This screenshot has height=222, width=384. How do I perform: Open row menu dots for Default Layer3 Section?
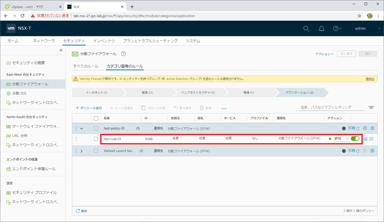76,151
